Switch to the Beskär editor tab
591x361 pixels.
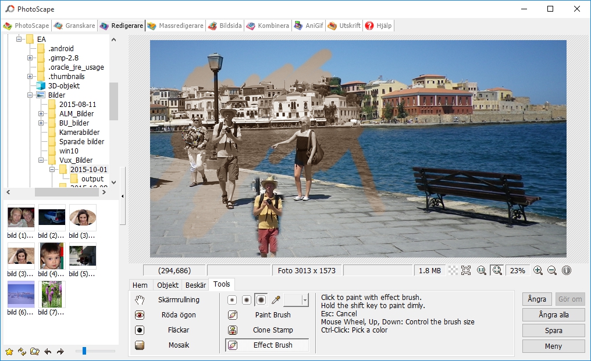point(195,285)
